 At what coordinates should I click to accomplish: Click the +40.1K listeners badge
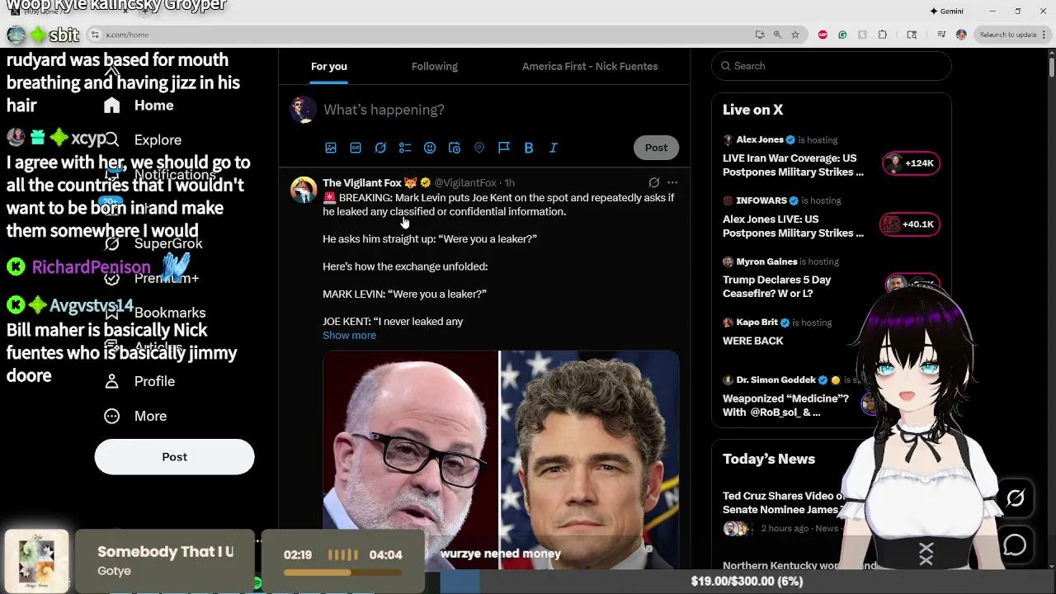[x=911, y=224]
